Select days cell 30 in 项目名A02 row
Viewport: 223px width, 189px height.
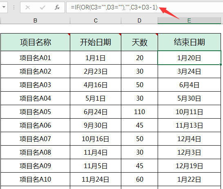coord(139,71)
